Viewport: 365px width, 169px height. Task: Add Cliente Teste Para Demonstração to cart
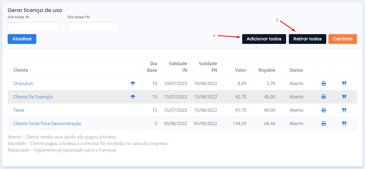point(344,123)
